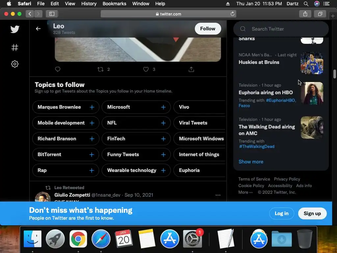Open Euphoria airing on HBO thumbnail

click(312, 93)
